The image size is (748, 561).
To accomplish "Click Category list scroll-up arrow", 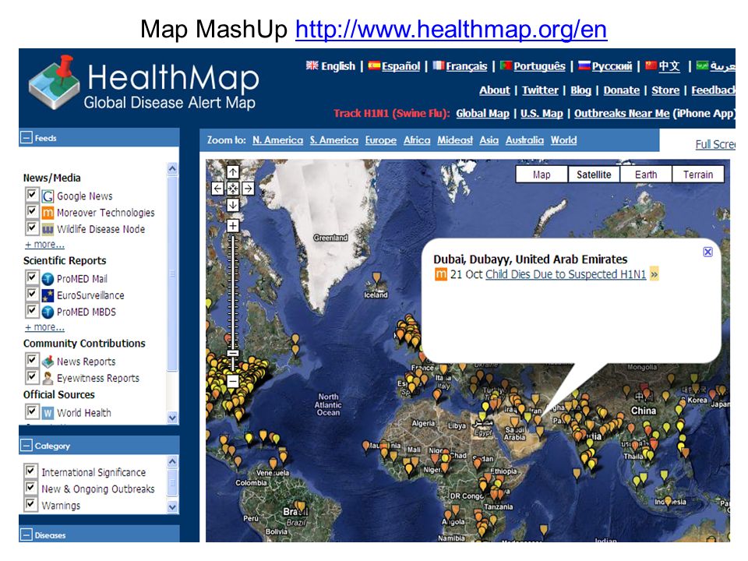I will (x=173, y=461).
